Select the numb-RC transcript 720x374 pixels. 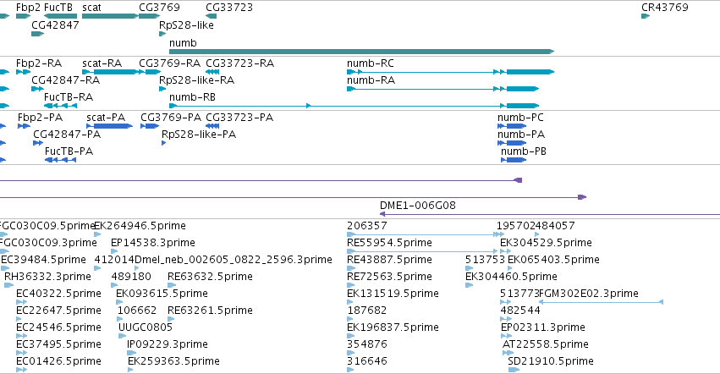point(450,72)
